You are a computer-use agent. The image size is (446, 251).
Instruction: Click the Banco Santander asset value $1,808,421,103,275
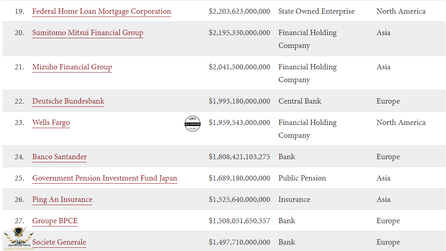(x=239, y=157)
